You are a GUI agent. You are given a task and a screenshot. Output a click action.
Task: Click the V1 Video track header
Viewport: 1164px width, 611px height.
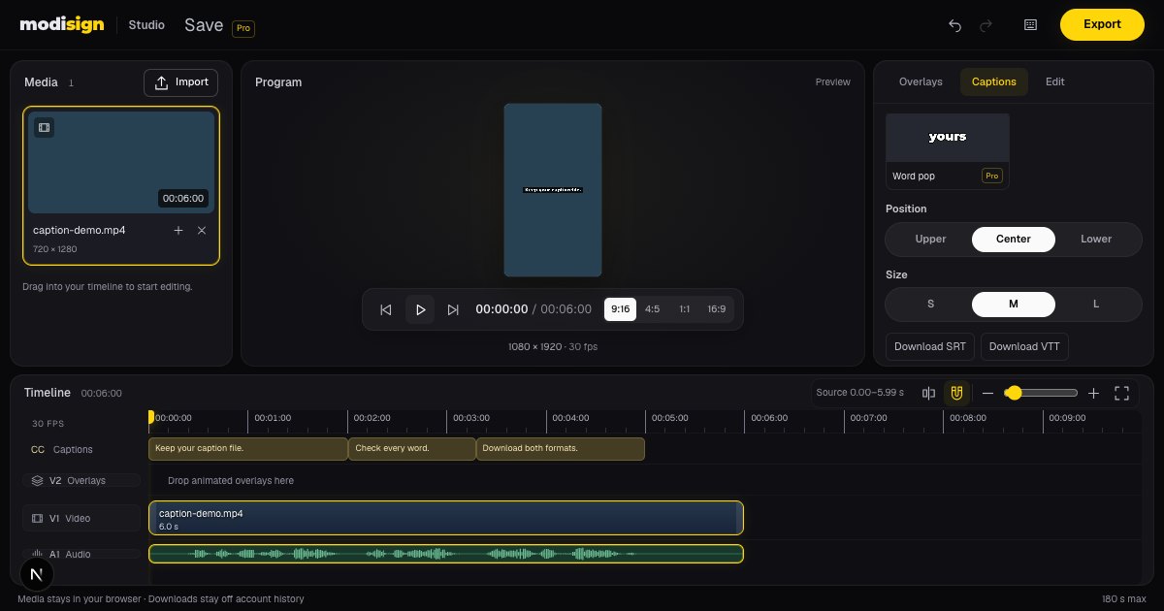[x=81, y=518]
